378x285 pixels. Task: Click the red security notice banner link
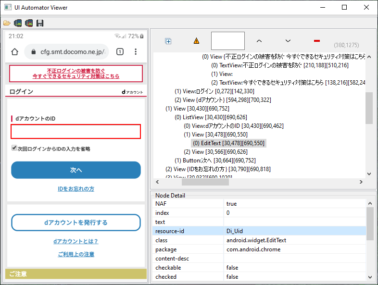[x=76, y=74]
